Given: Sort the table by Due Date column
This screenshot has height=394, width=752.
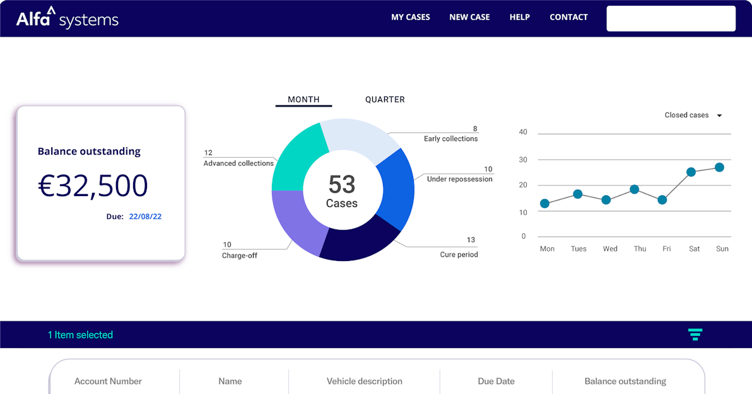Looking at the screenshot, I should [496, 381].
